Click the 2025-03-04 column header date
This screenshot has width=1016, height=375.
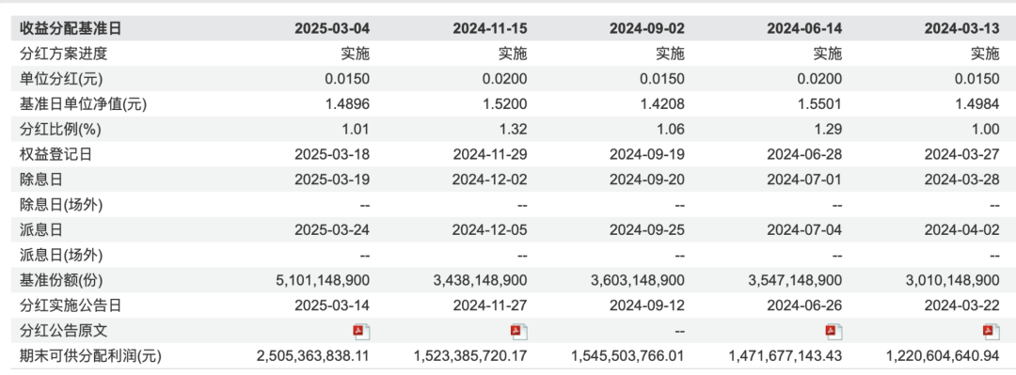pos(332,28)
